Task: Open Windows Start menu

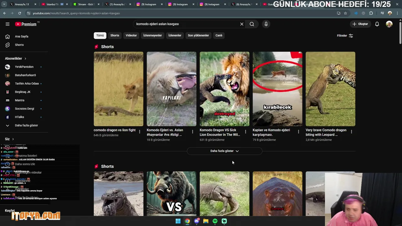Action: (178, 221)
